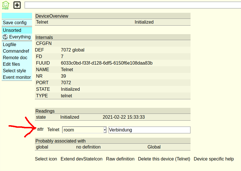Click the Select icon link
This screenshot has width=241, height=171.
click(x=46, y=159)
